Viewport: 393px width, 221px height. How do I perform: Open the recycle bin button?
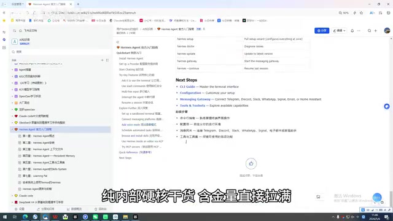click(101, 209)
